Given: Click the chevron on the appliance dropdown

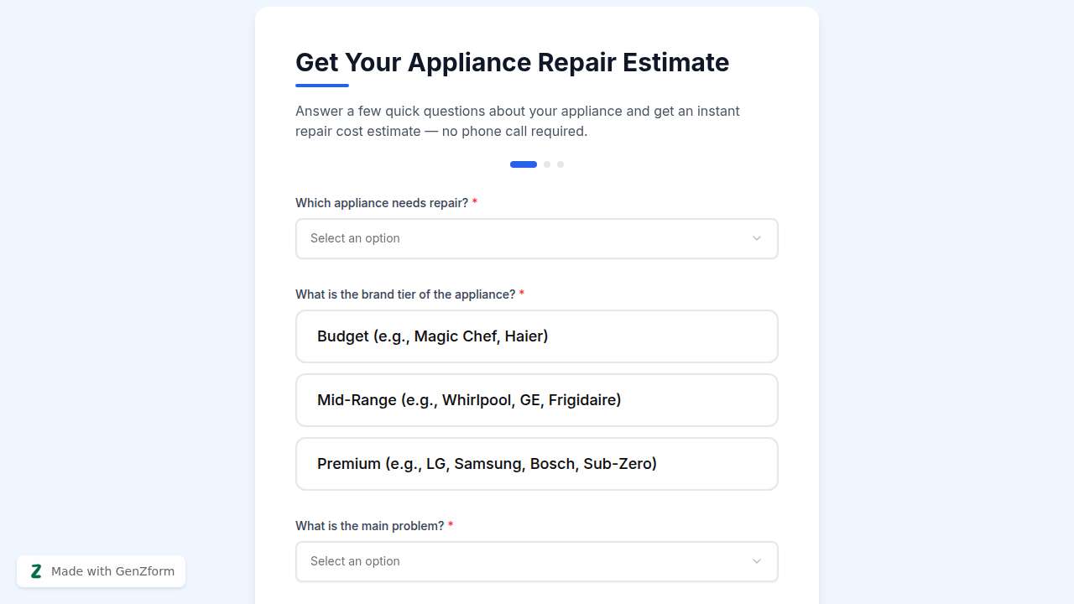Looking at the screenshot, I should (x=756, y=238).
